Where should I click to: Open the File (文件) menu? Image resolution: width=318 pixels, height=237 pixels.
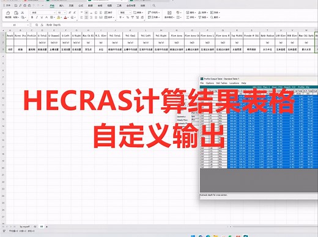coord(7,5)
